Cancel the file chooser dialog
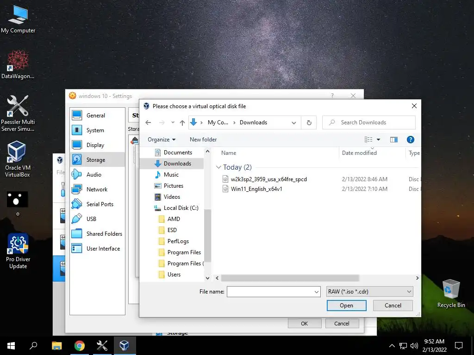Screen dimensions: 474x355 click(393, 306)
